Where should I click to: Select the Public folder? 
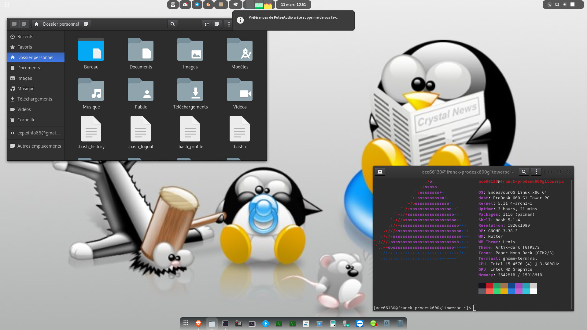point(141,94)
